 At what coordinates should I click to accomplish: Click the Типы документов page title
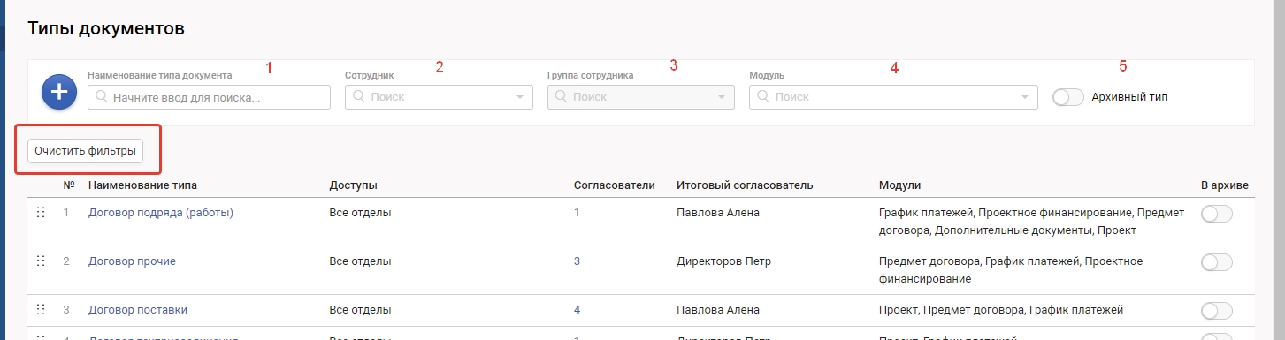pyautogui.click(x=106, y=28)
